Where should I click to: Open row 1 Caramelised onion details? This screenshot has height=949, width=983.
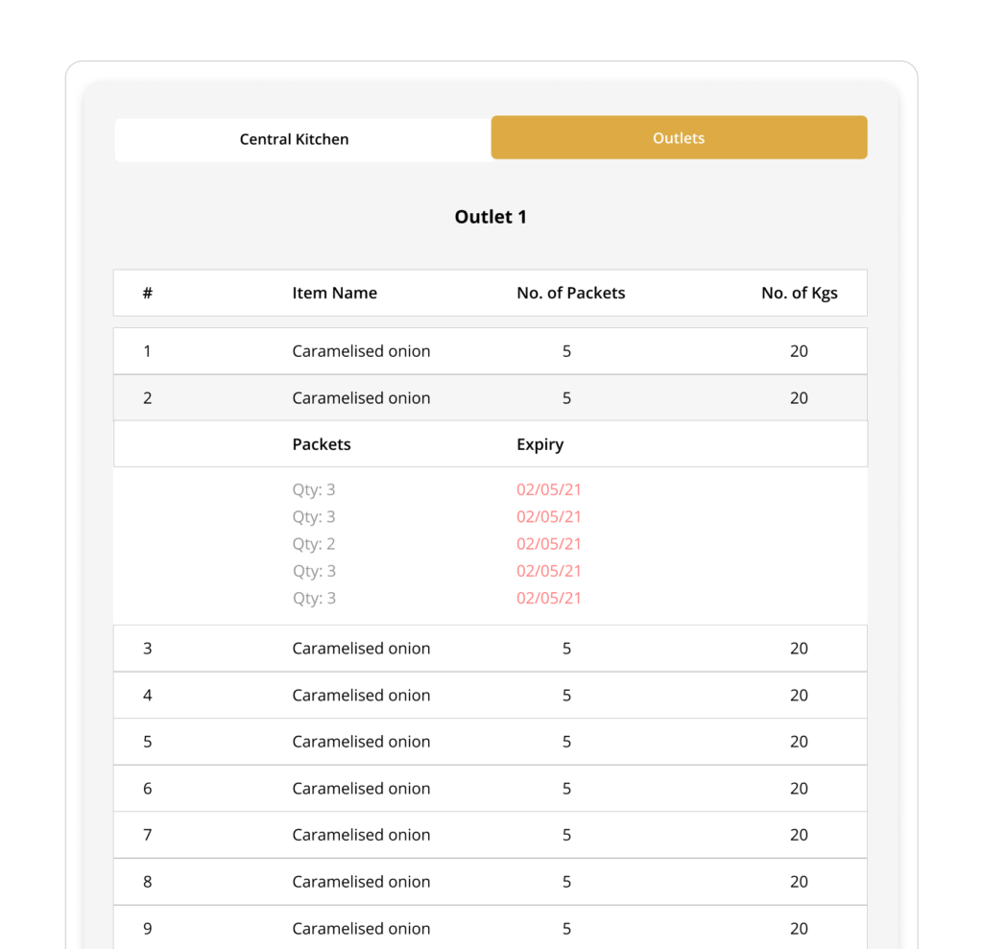click(491, 351)
